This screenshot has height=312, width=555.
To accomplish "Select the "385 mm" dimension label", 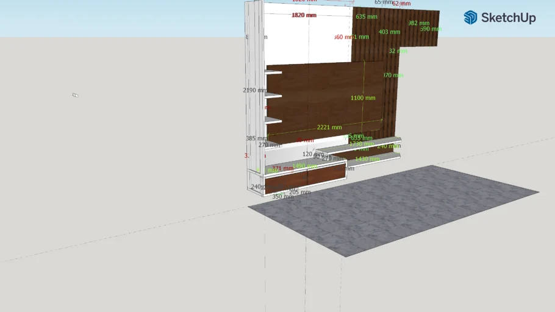I will coord(257,138).
